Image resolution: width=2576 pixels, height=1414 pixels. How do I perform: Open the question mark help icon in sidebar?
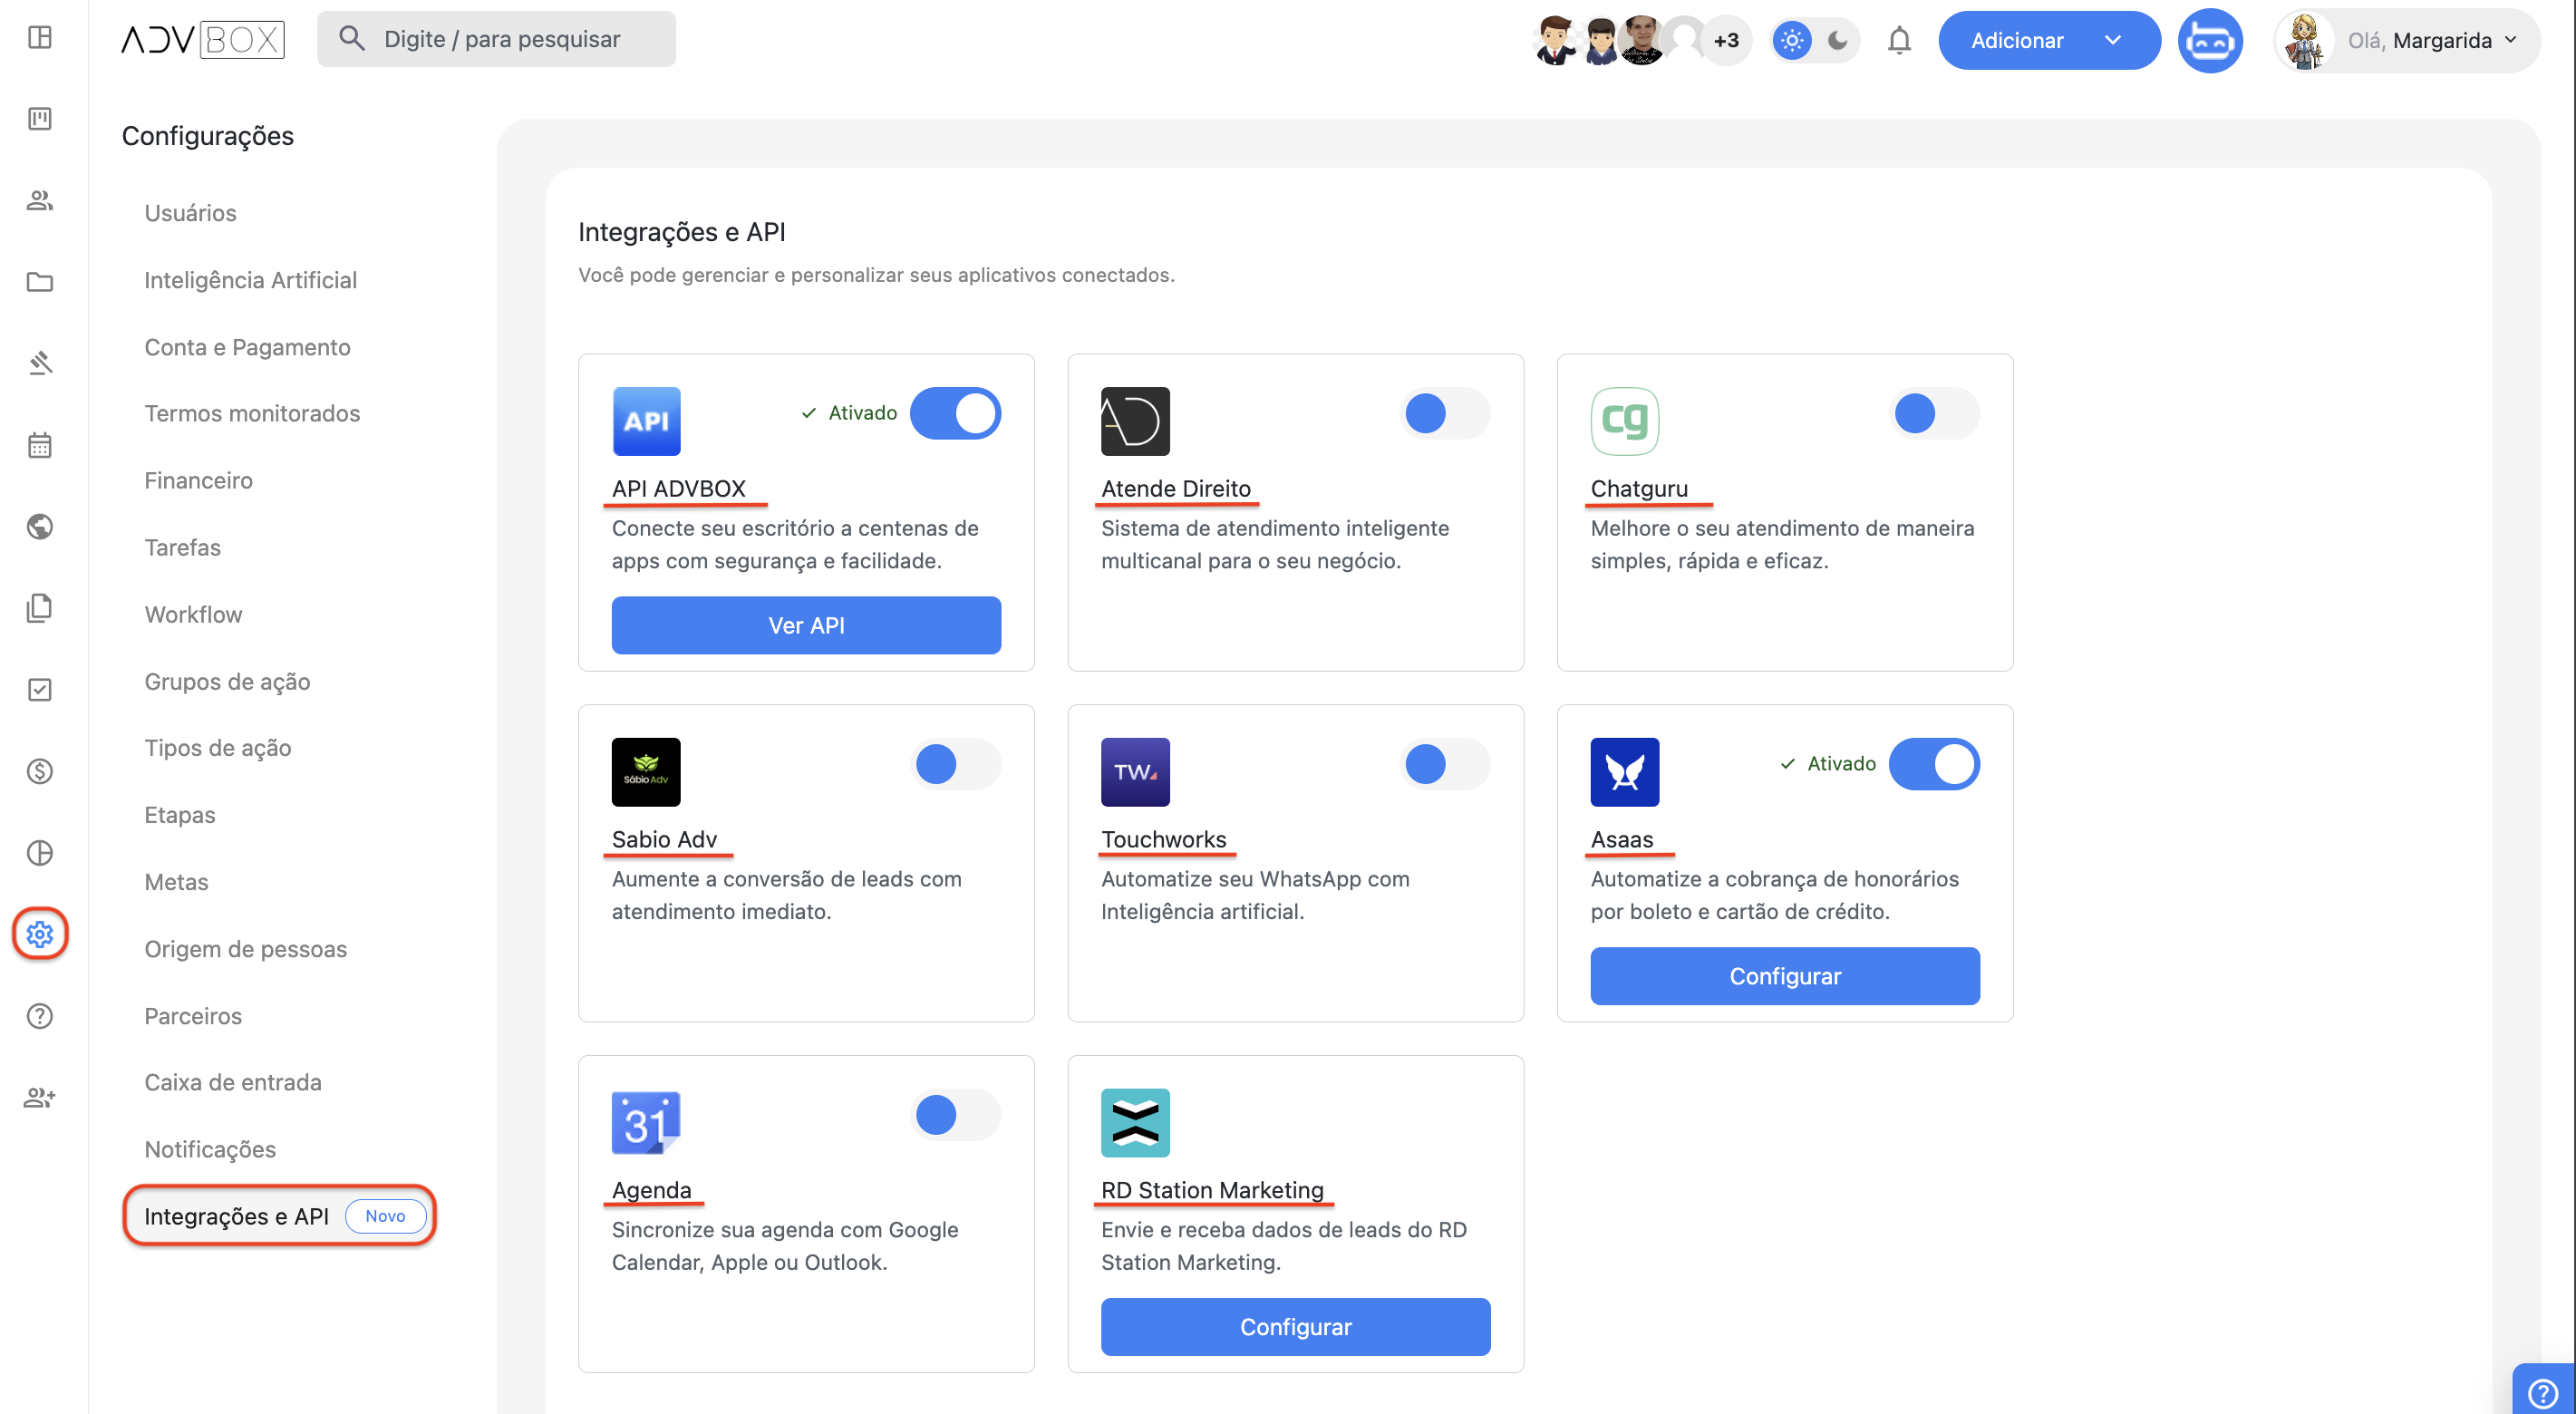pos(40,1016)
